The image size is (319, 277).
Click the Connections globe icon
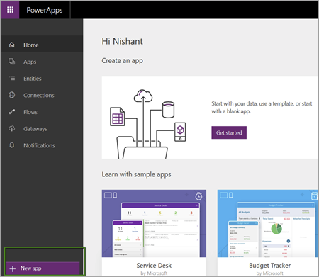11,95
